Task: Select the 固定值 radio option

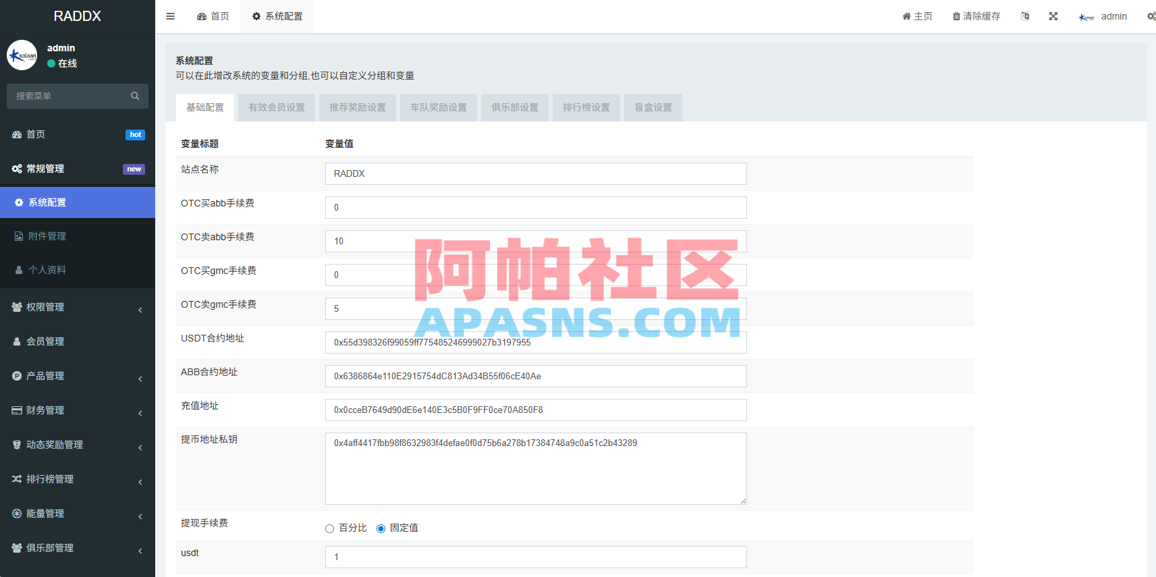Action: click(x=381, y=528)
